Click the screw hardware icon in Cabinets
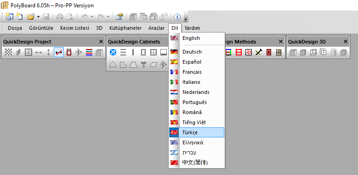 [143, 65]
